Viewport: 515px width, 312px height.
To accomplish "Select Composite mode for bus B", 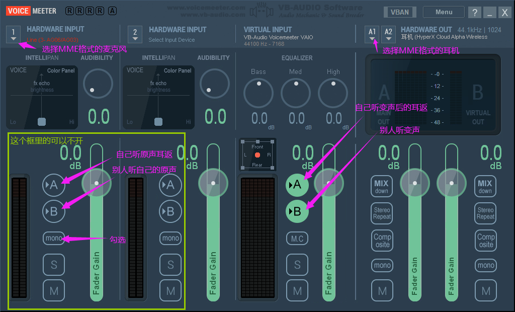I will pyautogui.click(x=486, y=241).
